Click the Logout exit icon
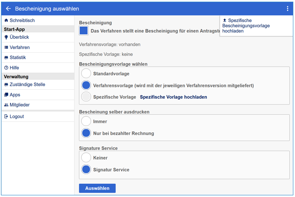Screen dimensions: 295x197 [6, 116]
